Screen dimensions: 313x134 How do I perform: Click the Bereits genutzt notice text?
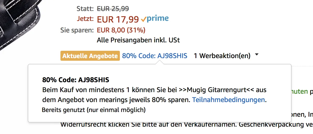[94, 110]
